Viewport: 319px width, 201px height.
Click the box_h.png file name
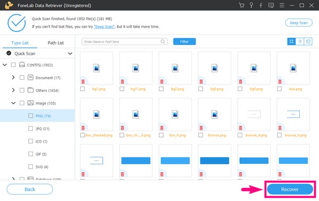178,135
